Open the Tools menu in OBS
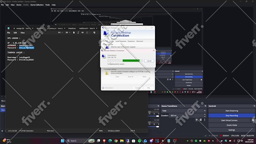This screenshot has width=256, height=144. pyautogui.click(x=47, y=5)
